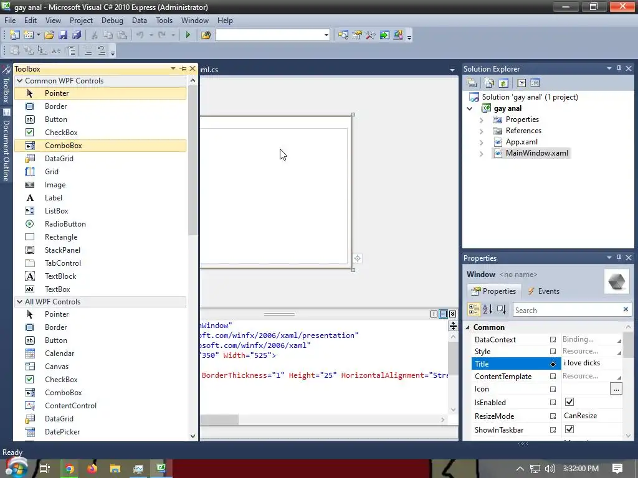638x478 pixels.
Task: Open the Tools menu
Action: click(164, 21)
